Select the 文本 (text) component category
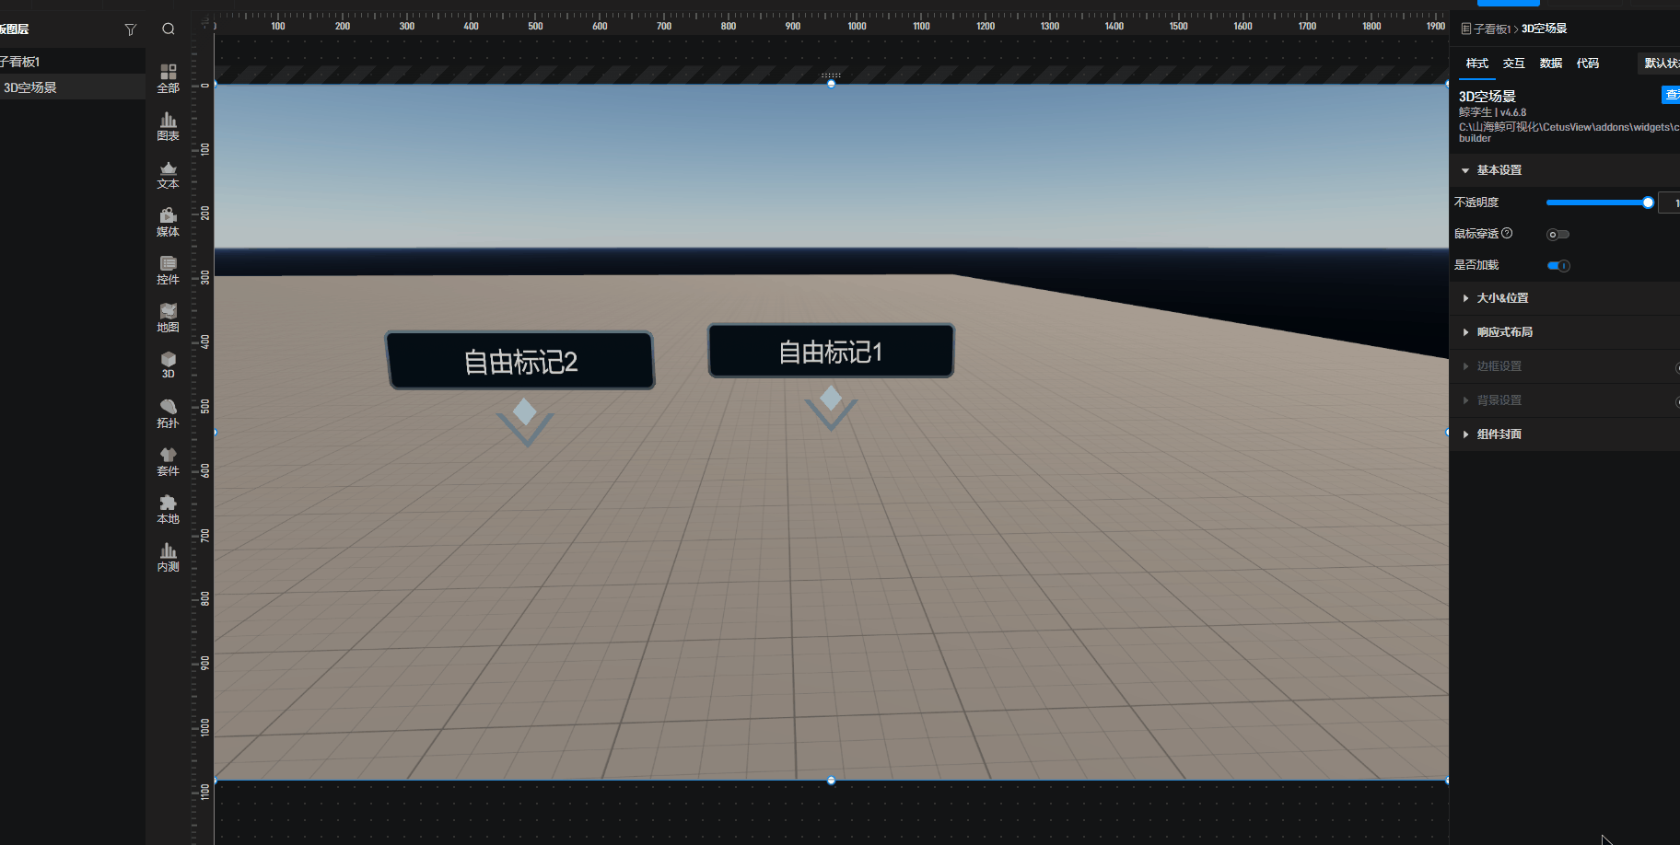This screenshot has width=1680, height=845. pos(168,174)
